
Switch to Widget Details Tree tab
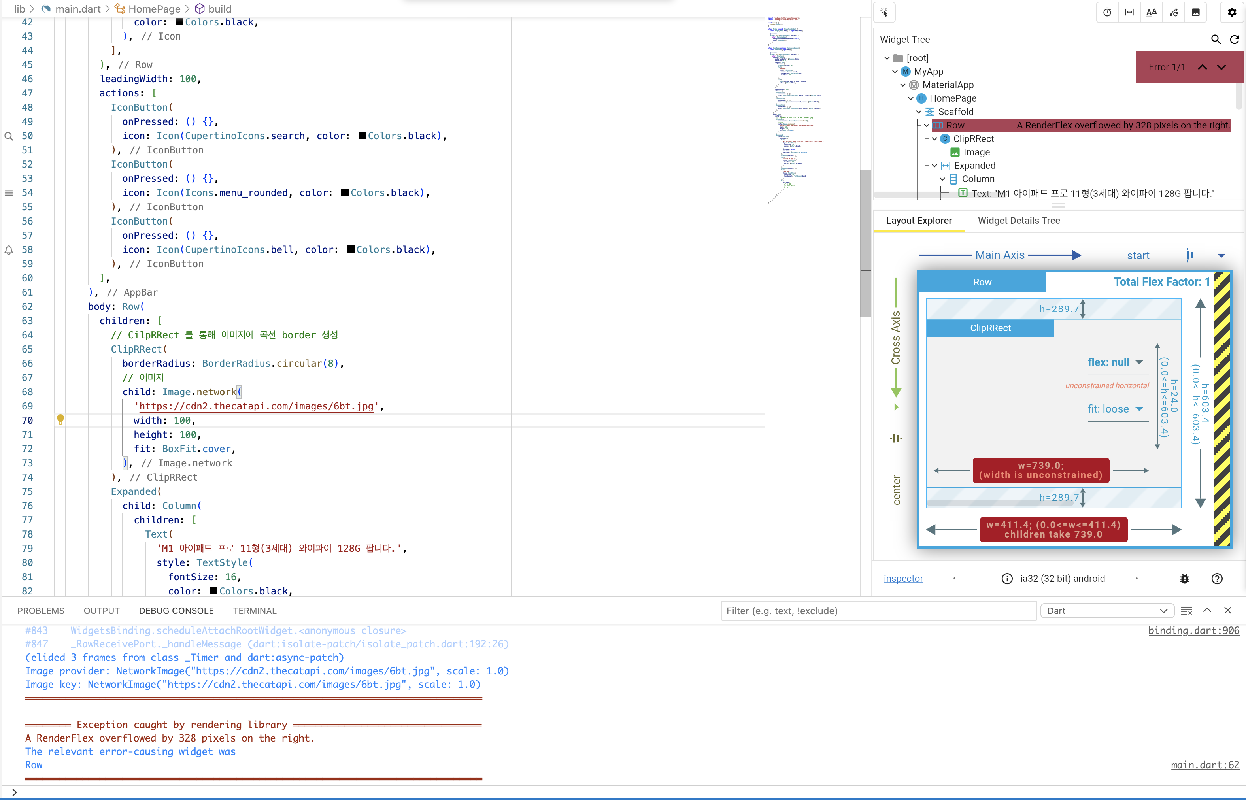click(x=1019, y=221)
